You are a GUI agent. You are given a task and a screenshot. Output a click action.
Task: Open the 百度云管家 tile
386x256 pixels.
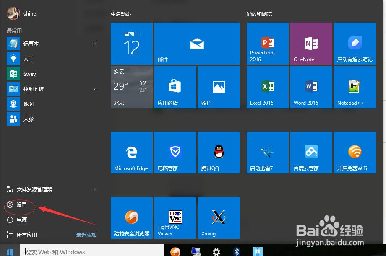click(311, 153)
